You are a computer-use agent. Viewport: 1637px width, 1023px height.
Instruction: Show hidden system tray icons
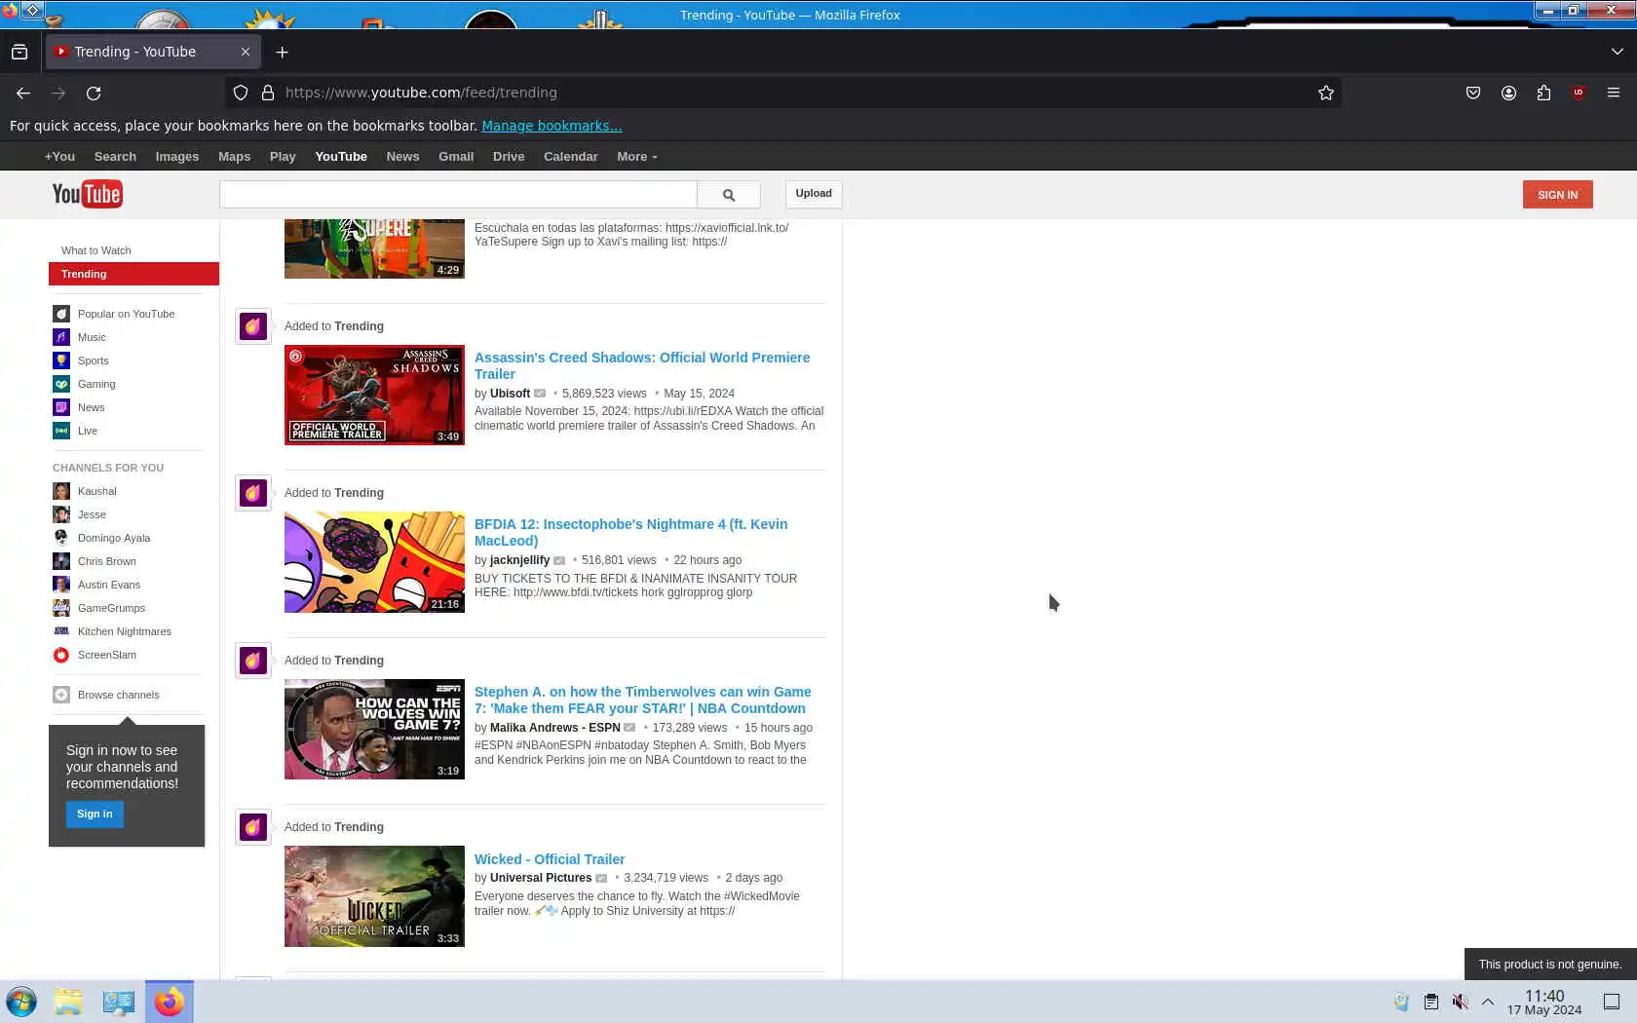1488,1002
